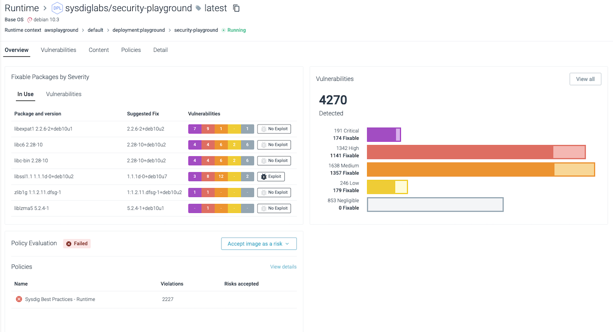
Task: Click 1342 High label
Action: (x=348, y=148)
